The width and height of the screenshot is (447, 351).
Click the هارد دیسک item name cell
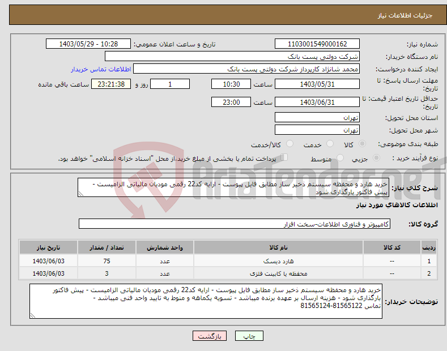pyautogui.click(x=278, y=261)
